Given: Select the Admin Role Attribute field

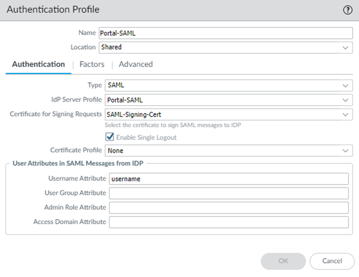Looking at the screenshot, I should (228, 208).
